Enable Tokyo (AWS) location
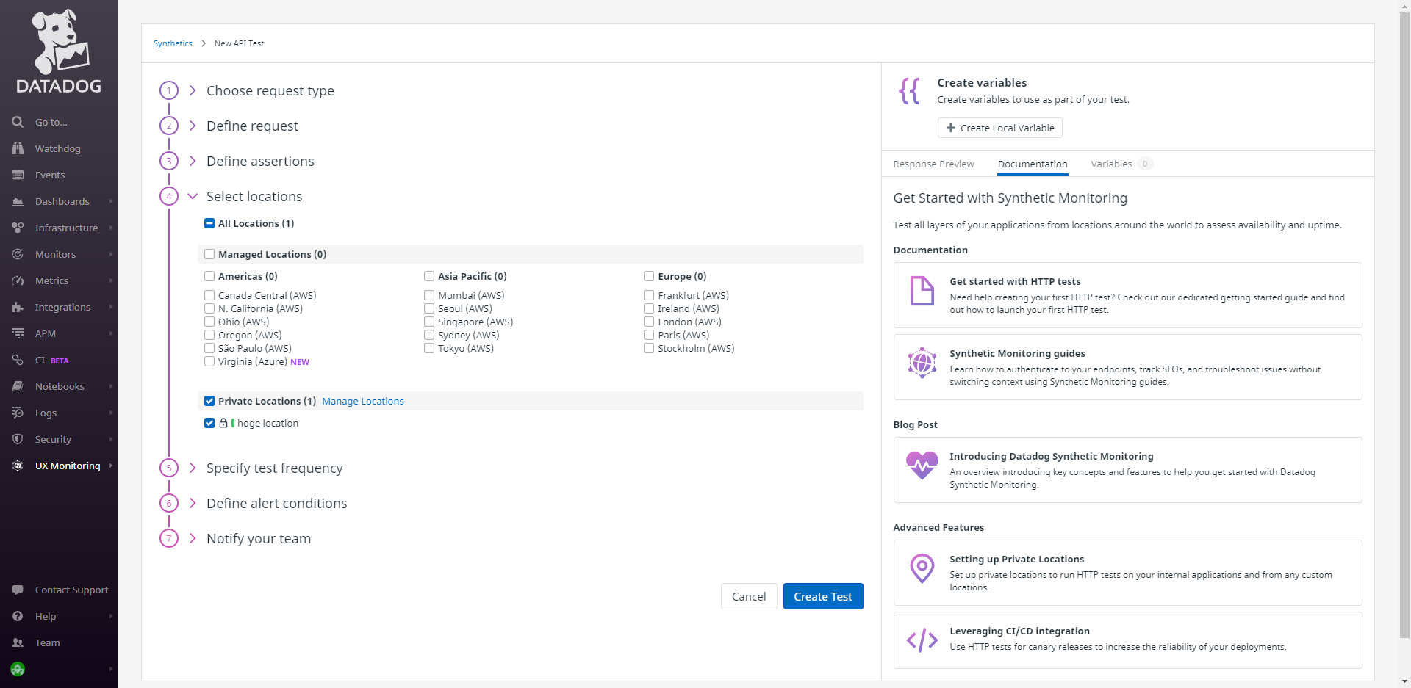1411x688 pixels. pos(429,348)
